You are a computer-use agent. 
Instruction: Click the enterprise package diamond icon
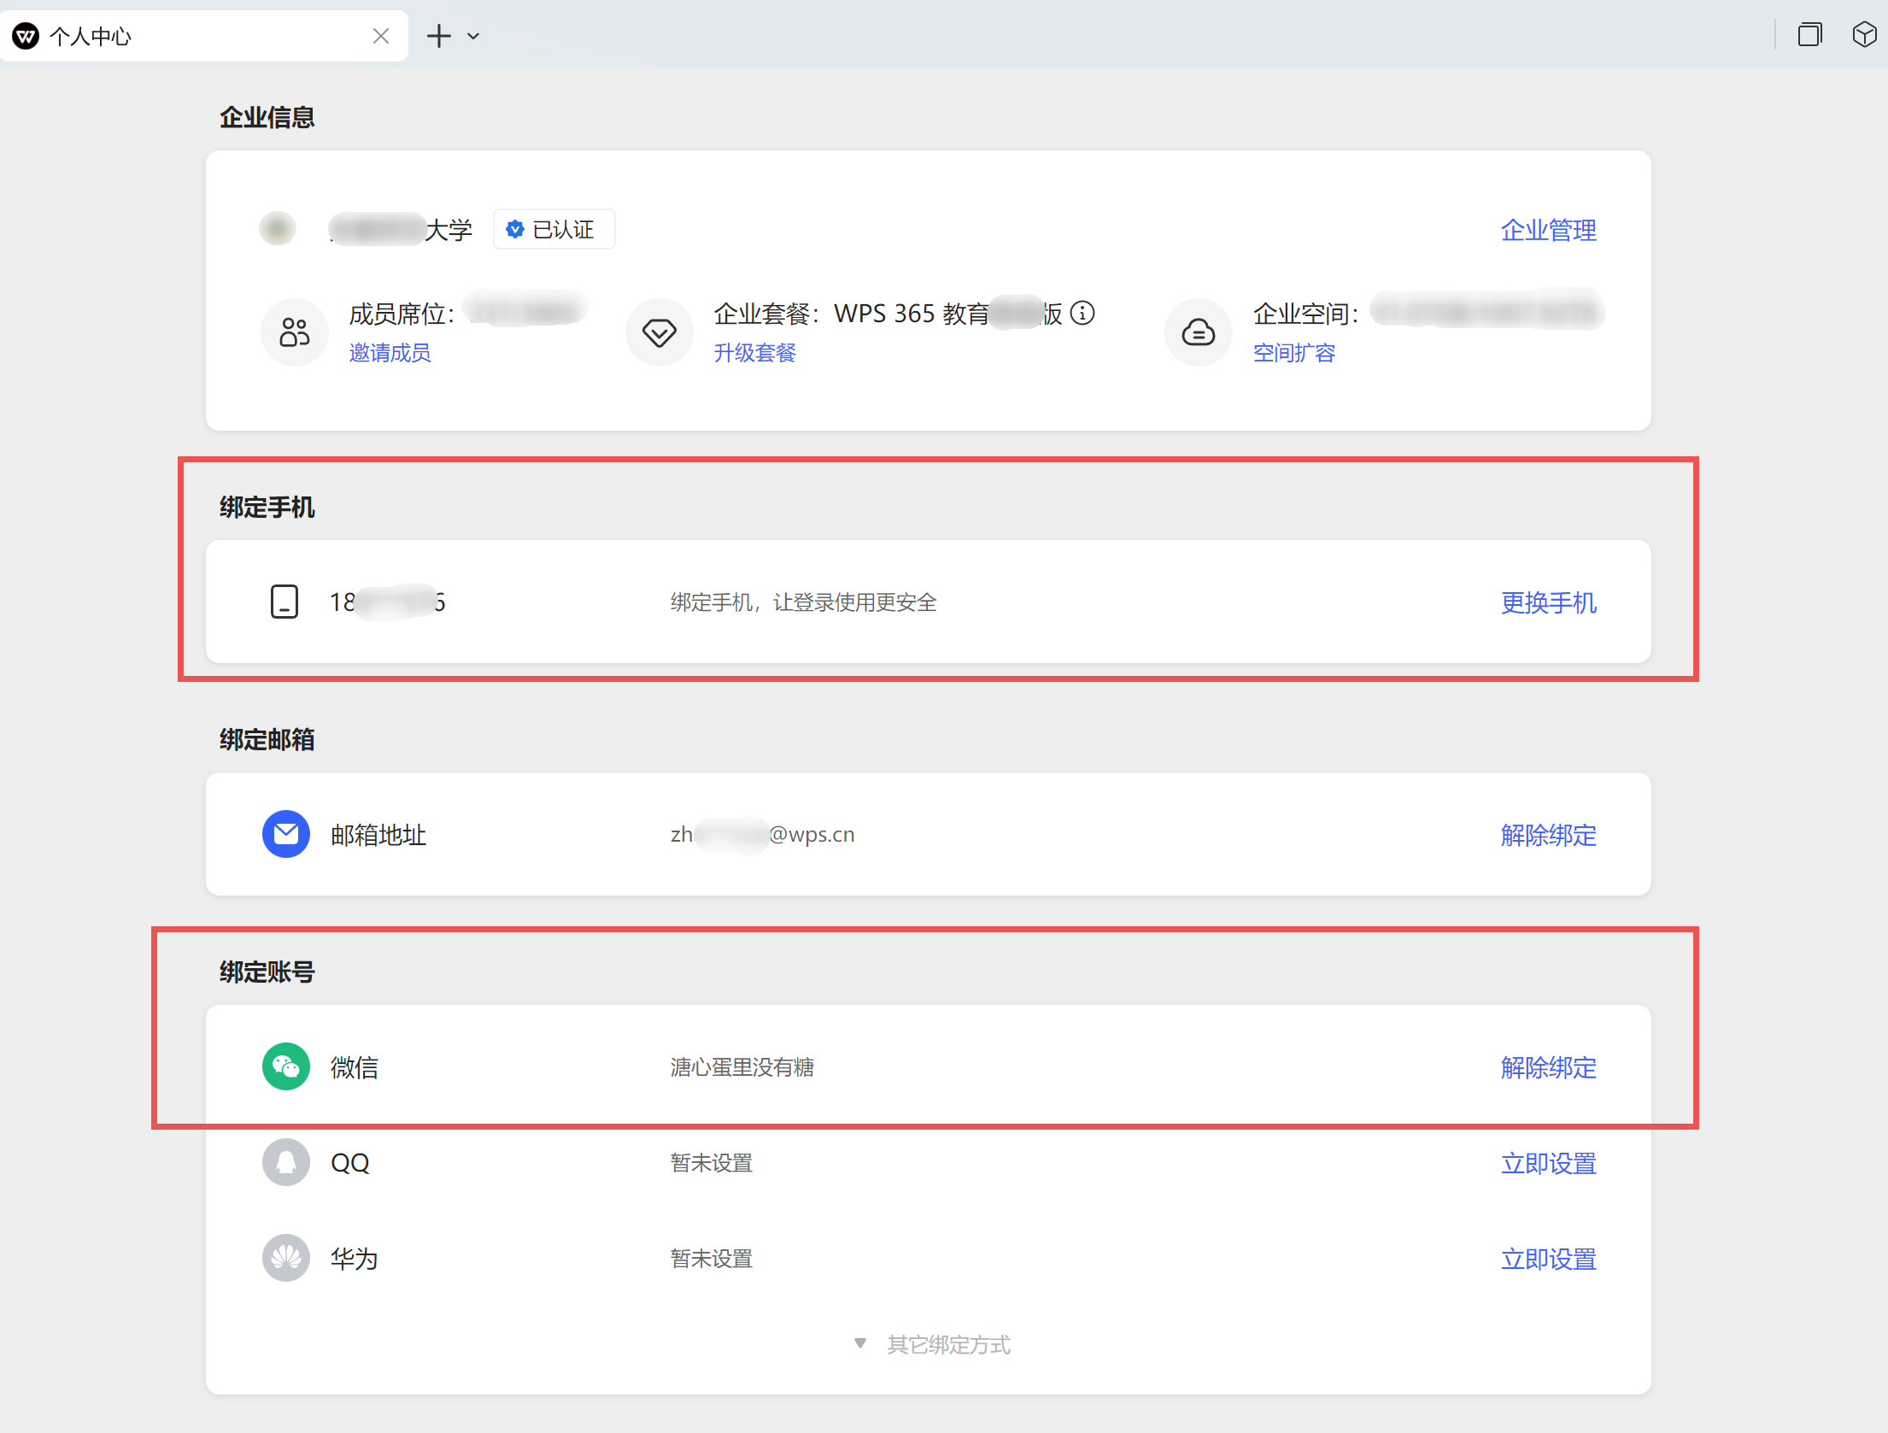(660, 332)
